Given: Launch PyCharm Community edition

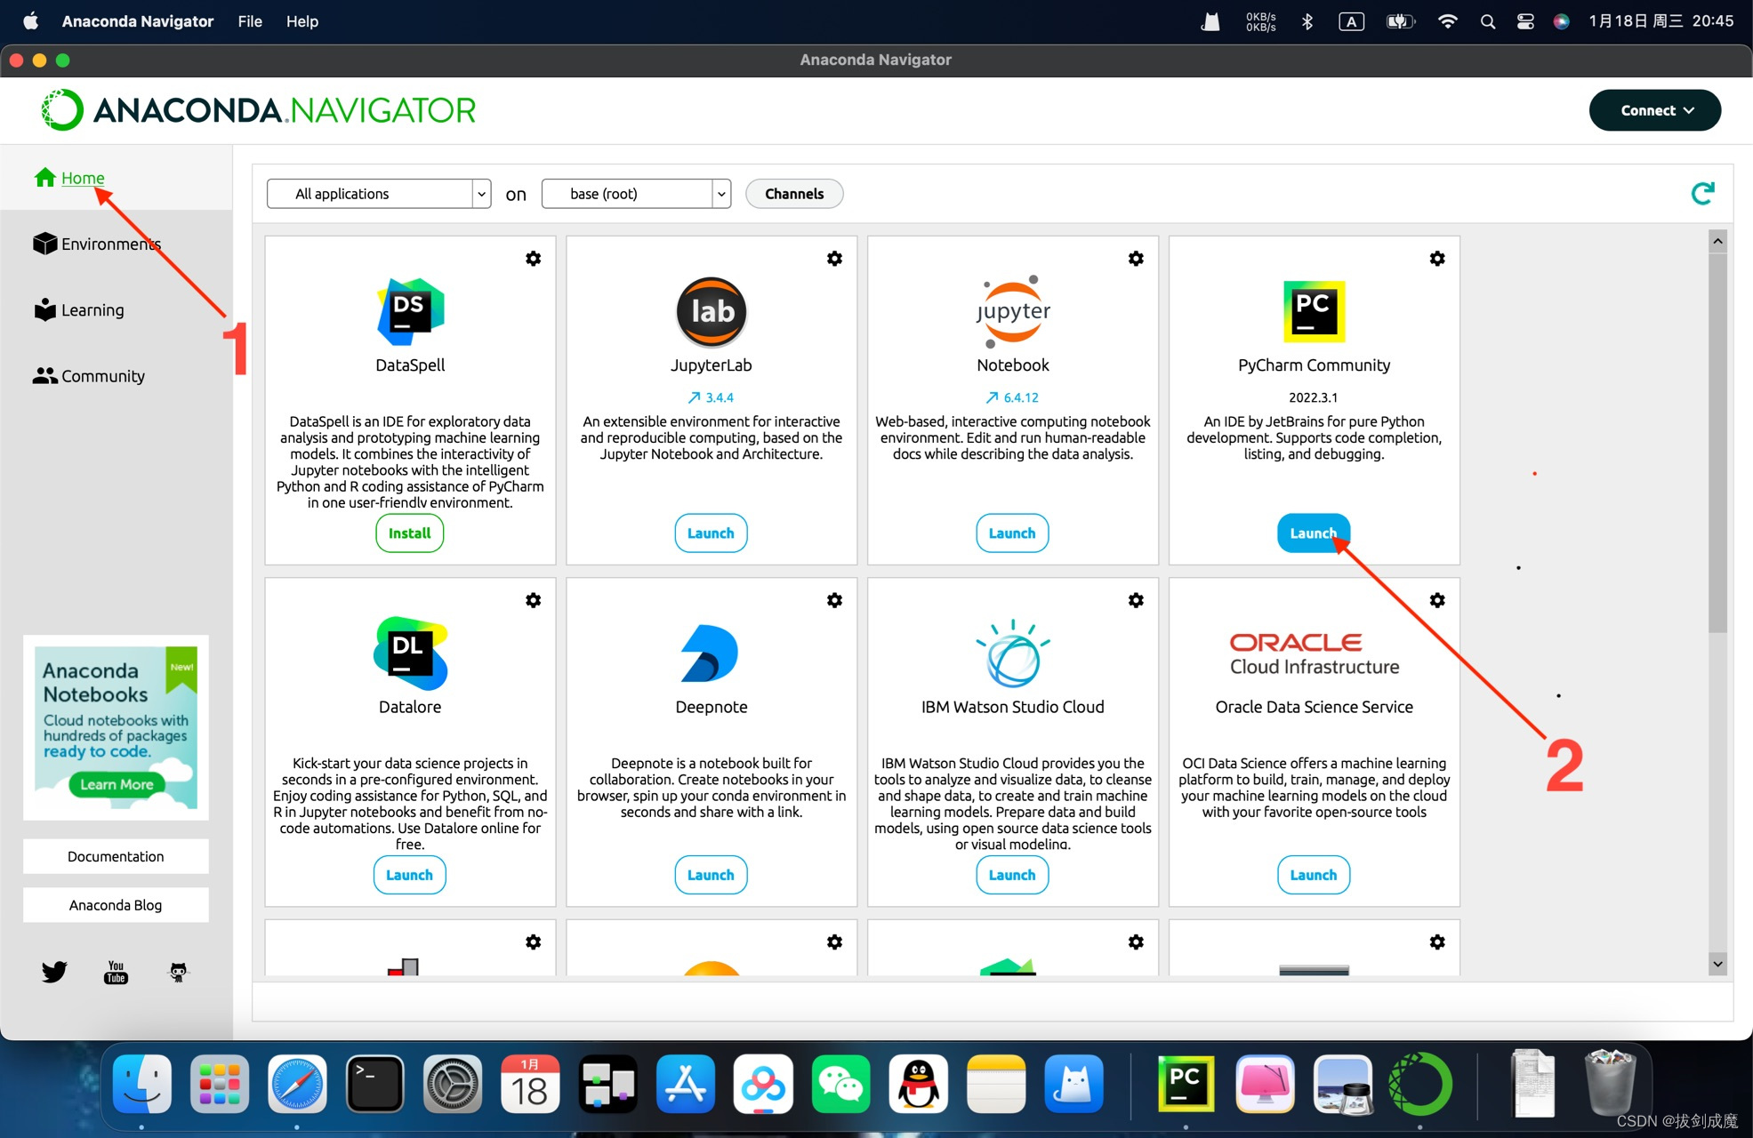Looking at the screenshot, I should click(1312, 533).
